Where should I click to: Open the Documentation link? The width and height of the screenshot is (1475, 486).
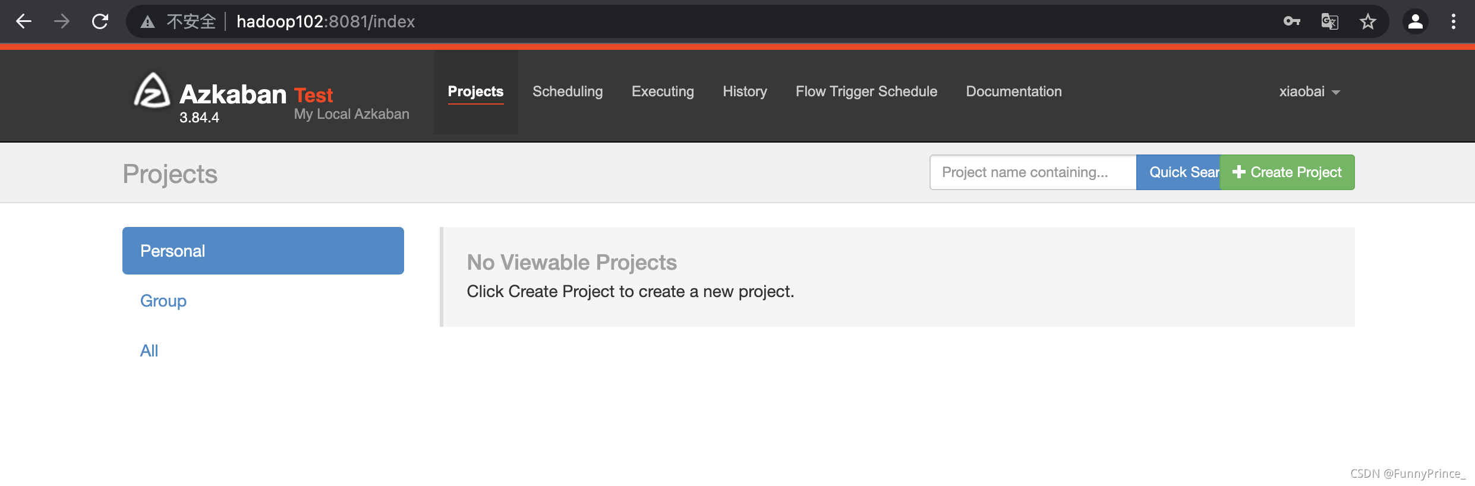(x=1014, y=91)
